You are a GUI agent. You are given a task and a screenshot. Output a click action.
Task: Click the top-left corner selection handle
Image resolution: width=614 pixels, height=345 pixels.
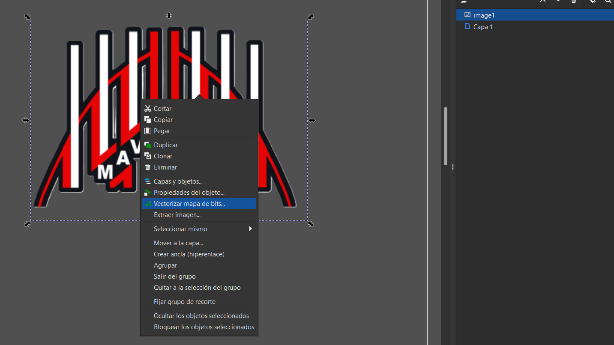(27, 16)
